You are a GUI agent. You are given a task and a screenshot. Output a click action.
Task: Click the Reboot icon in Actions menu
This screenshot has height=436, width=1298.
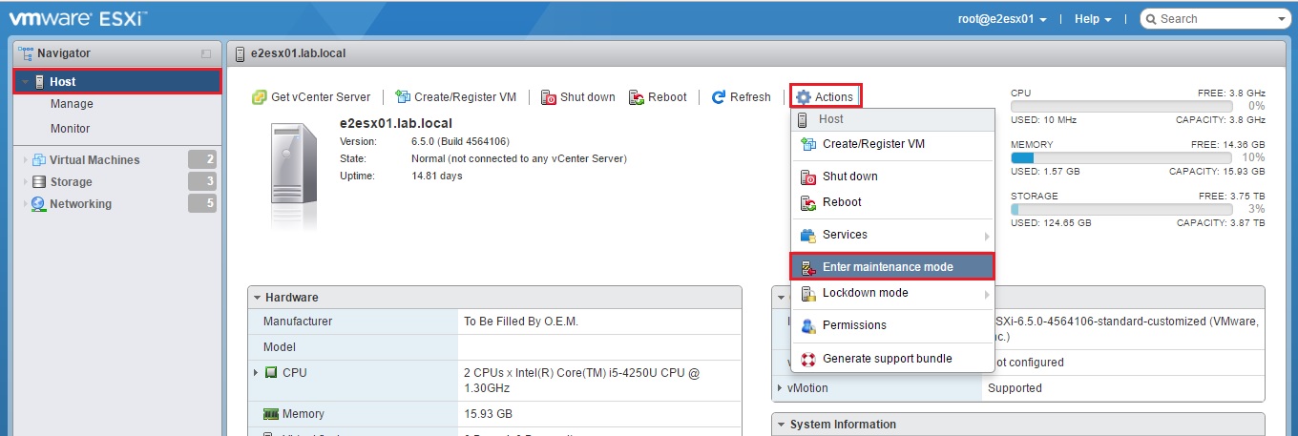click(x=807, y=202)
